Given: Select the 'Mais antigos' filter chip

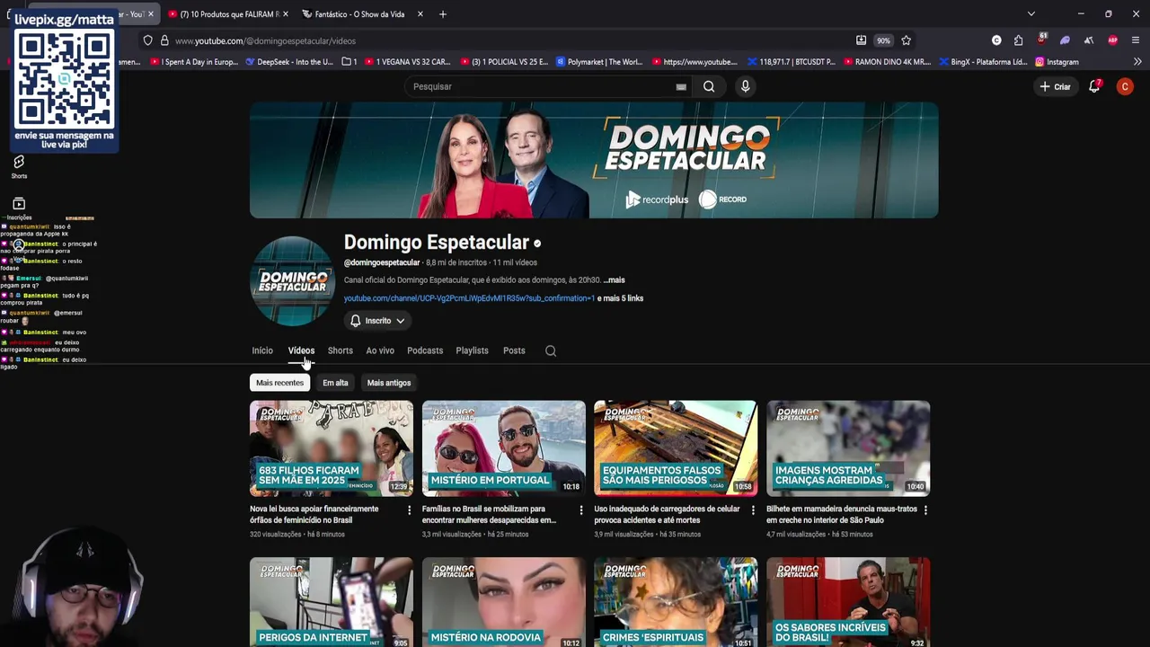Looking at the screenshot, I should coord(389,383).
